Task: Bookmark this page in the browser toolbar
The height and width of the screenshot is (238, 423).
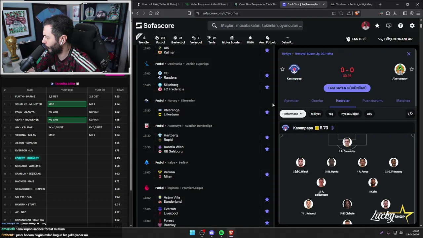Action: point(189,13)
